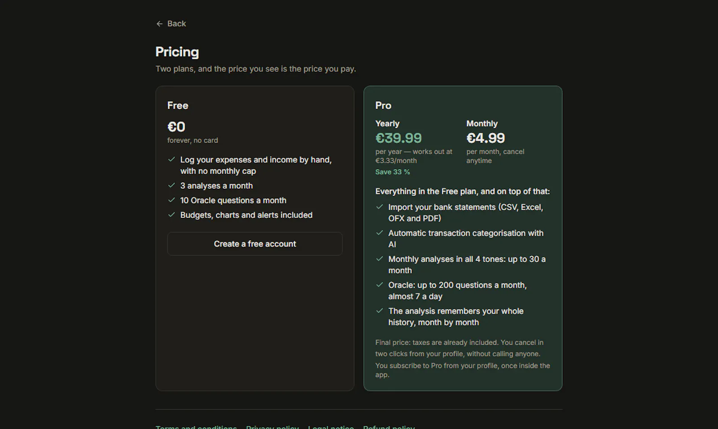Create a free account
The image size is (718, 429).
pos(255,244)
